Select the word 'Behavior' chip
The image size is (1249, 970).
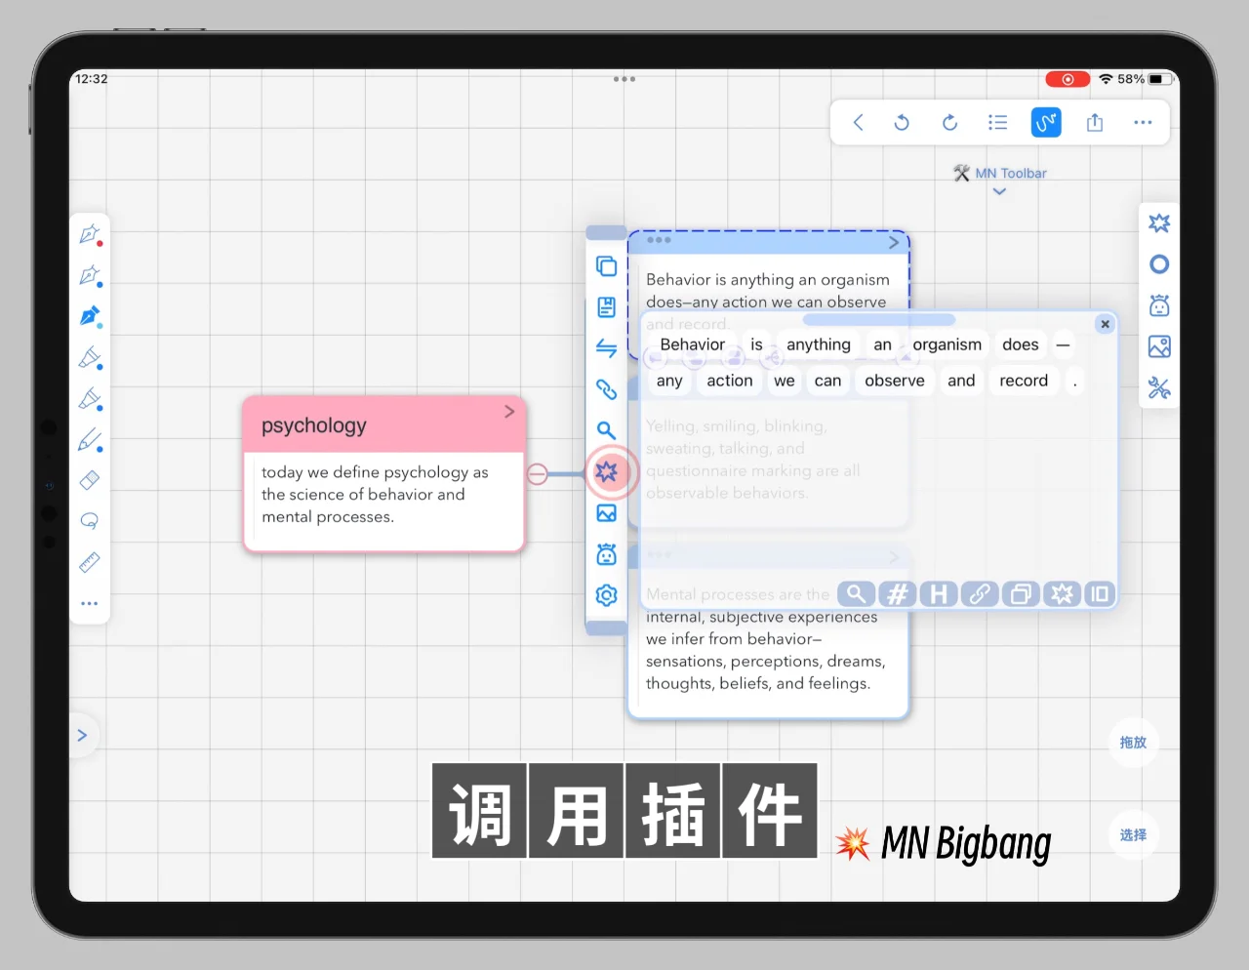(x=693, y=344)
